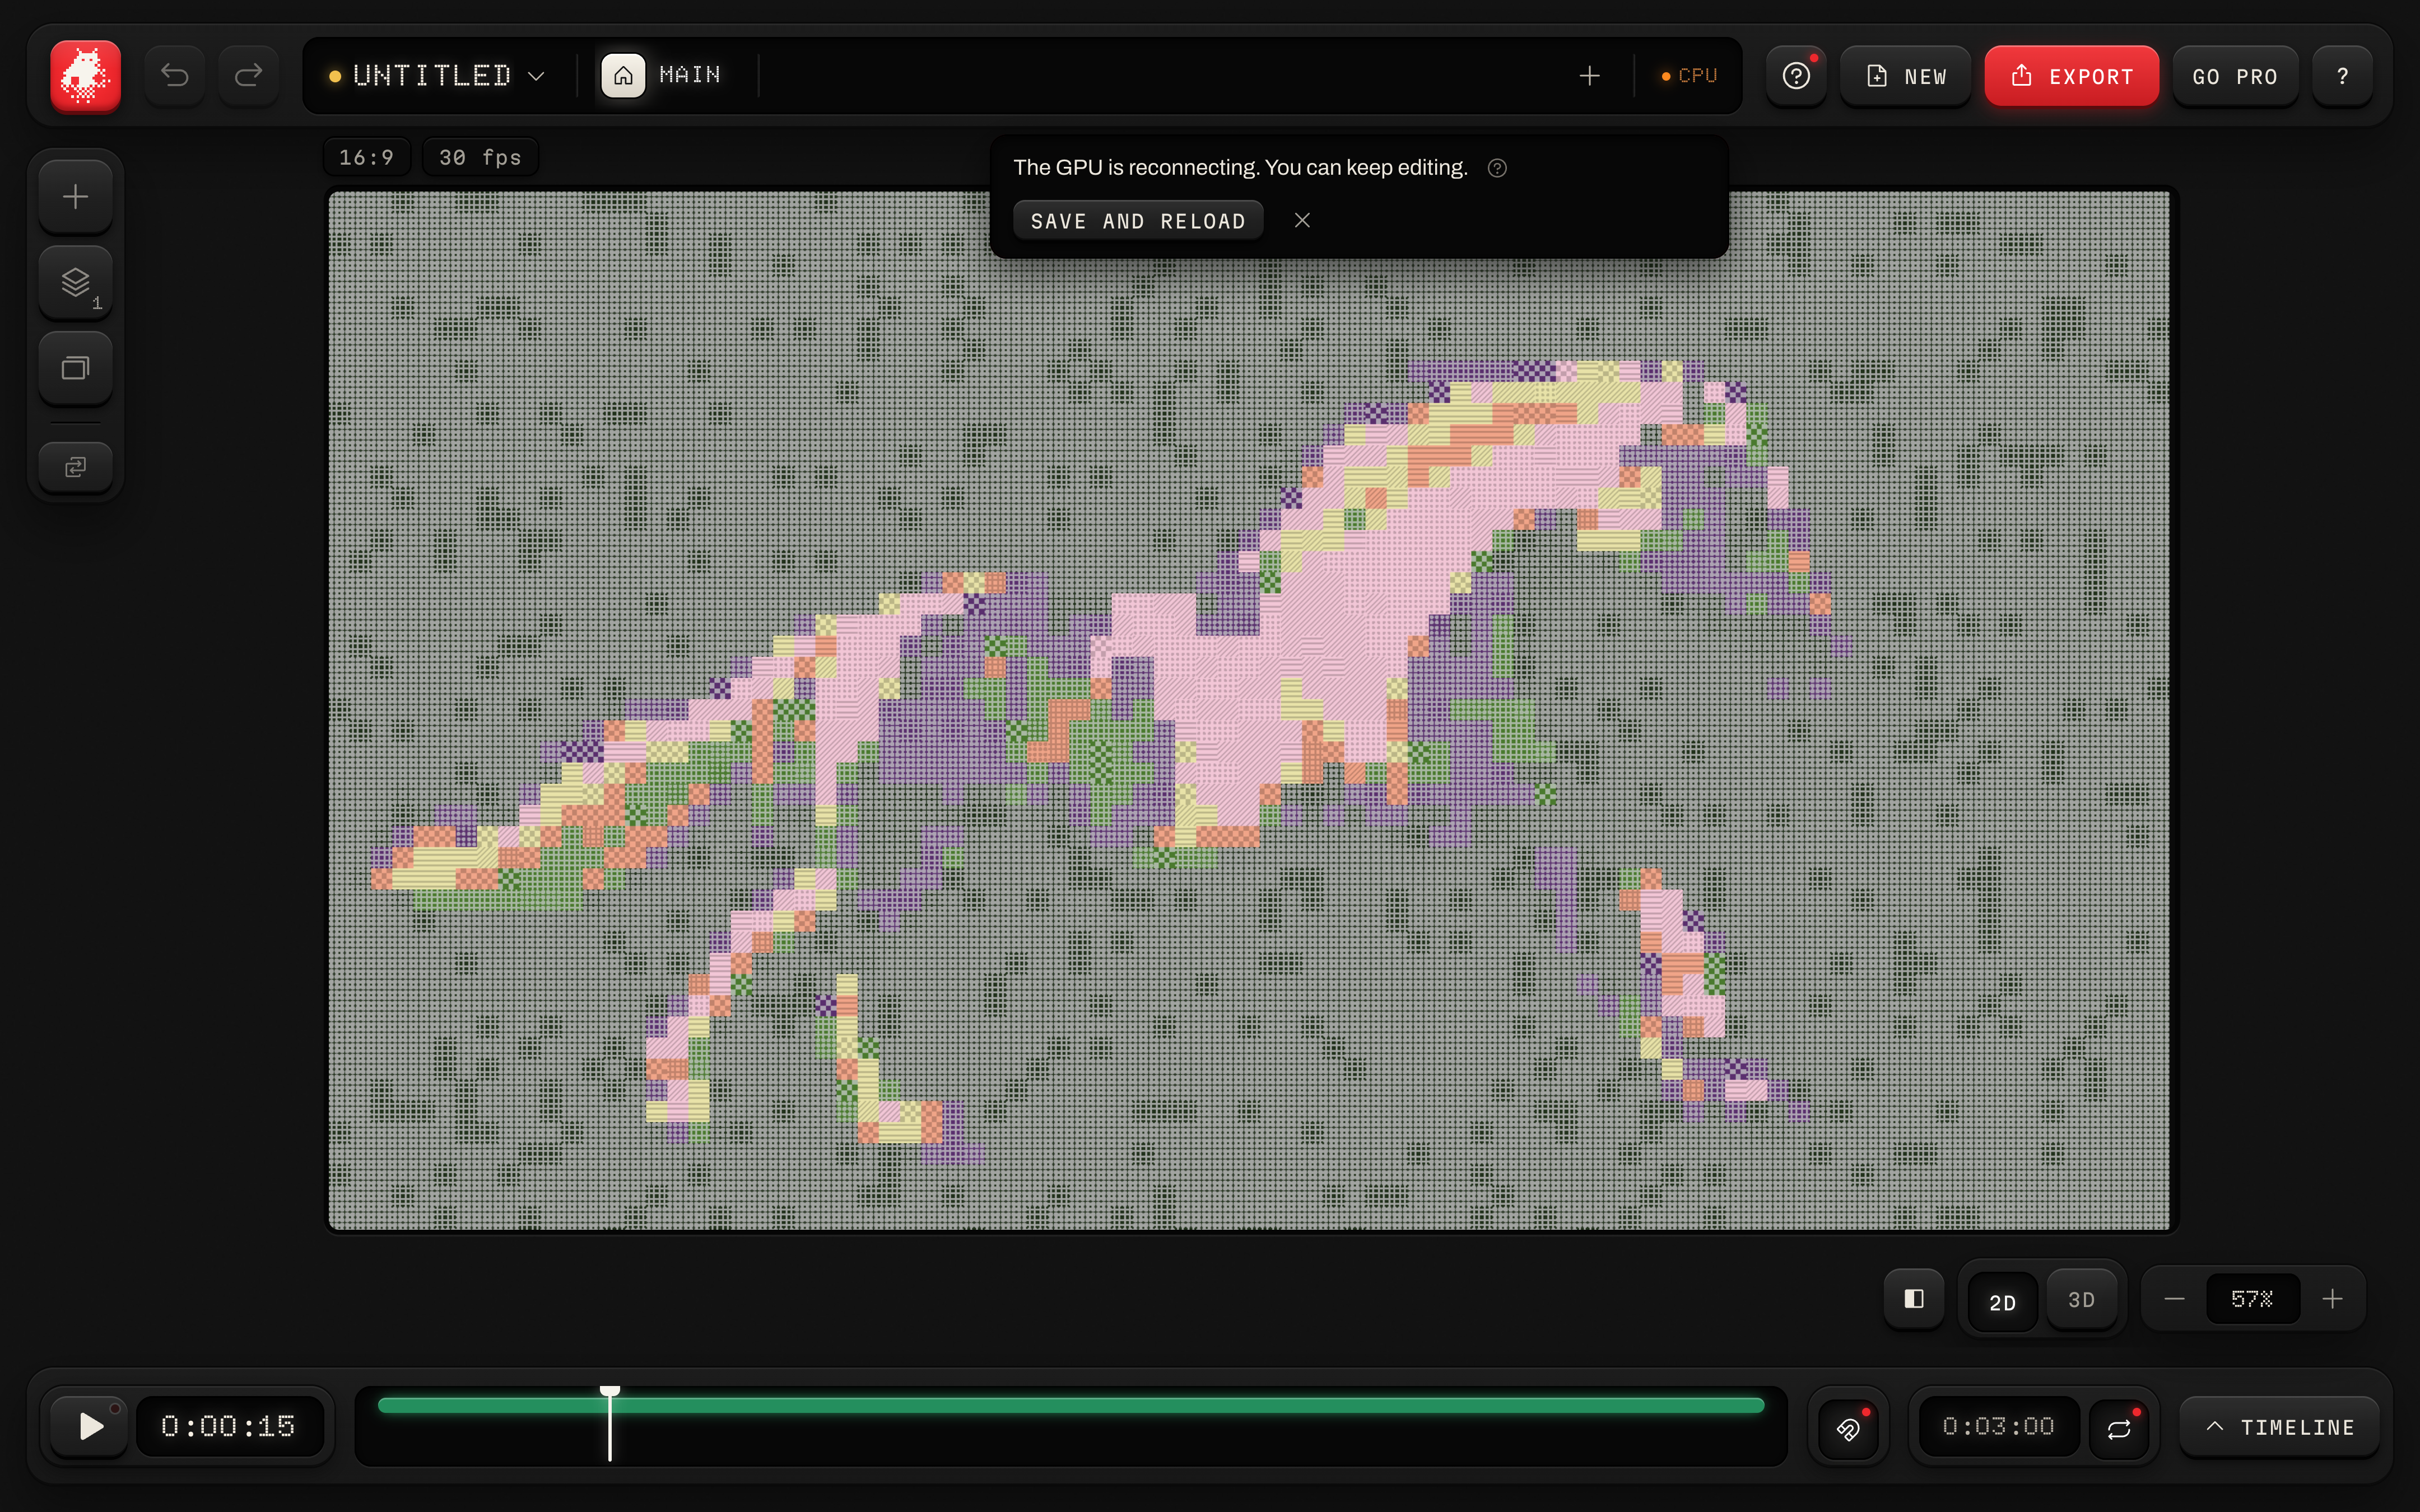Click the CPU status indicator
The width and height of the screenshot is (2420, 1512).
click(1689, 76)
